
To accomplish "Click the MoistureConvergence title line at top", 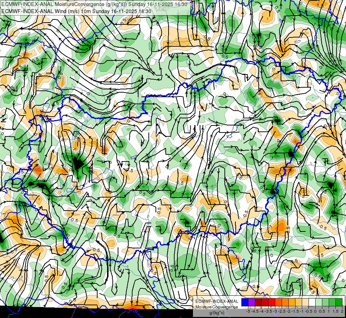I will click(94, 4).
